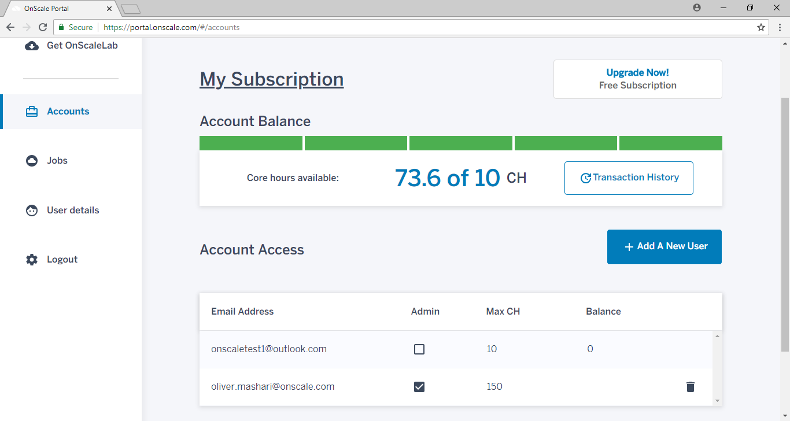The width and height of the screenshot is (790, 421).
Task: Click Upgrade Now! button
Action: coord(637,79)
